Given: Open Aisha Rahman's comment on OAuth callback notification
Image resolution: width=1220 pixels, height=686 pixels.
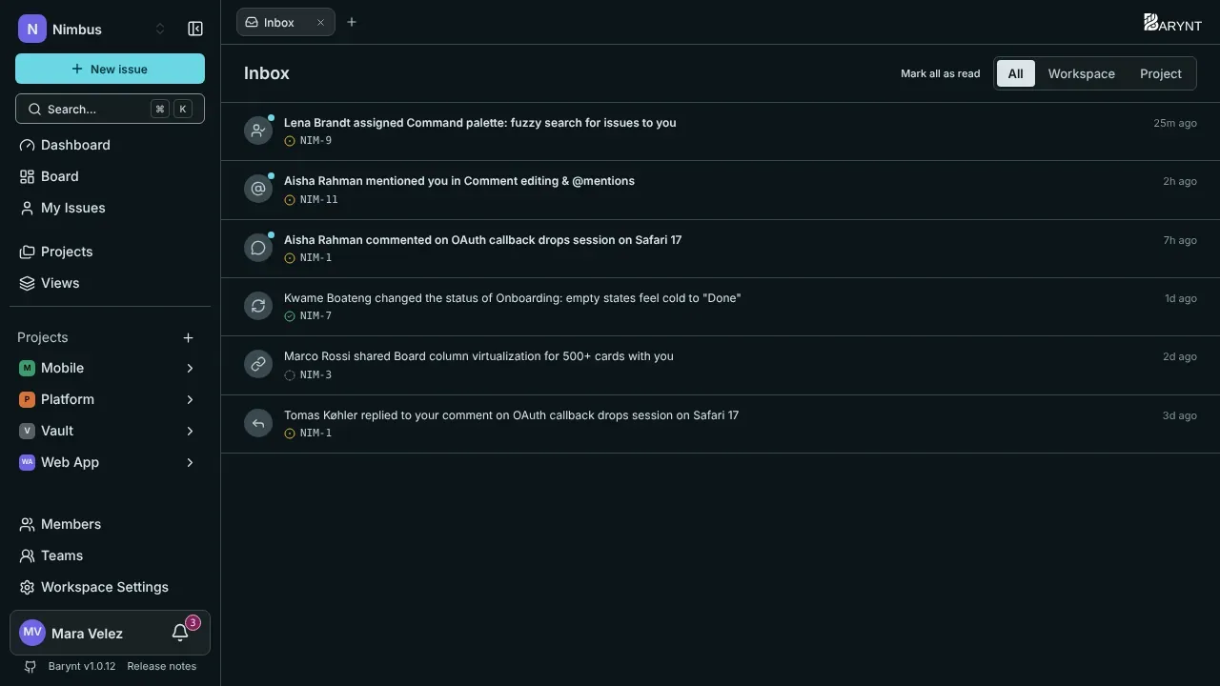Looking at the screenshot, I should point(721,248).
